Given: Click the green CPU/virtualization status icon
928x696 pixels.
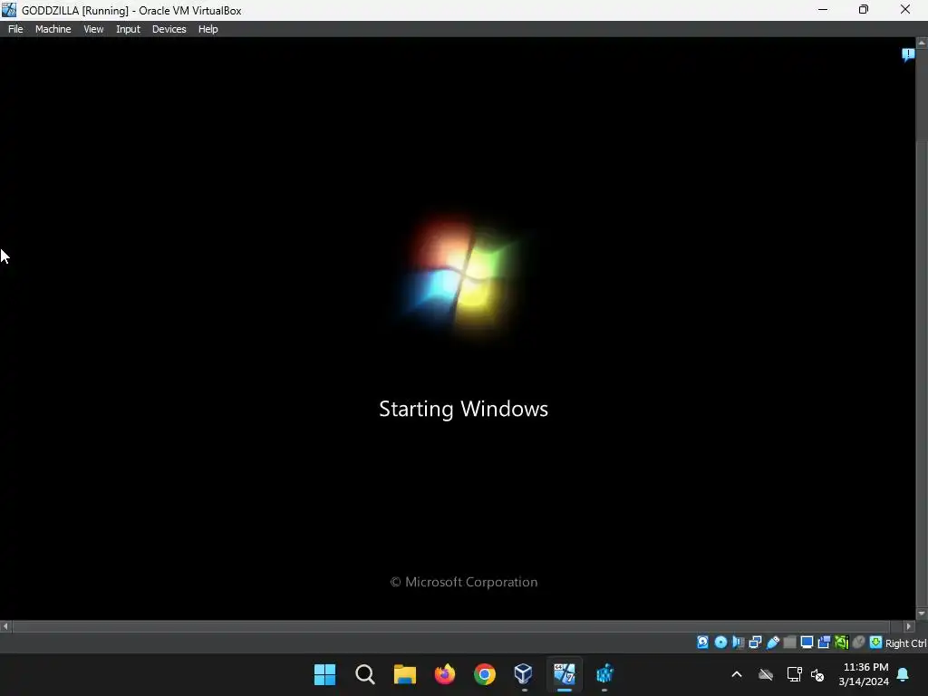Looking at the screenshot, I should (842, 643).
